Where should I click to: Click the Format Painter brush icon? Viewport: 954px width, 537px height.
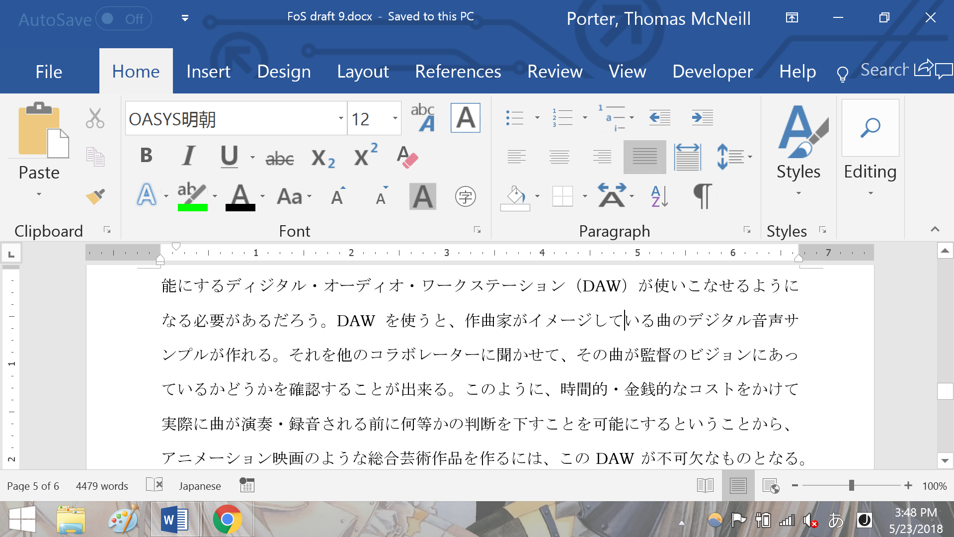[95, 197]
